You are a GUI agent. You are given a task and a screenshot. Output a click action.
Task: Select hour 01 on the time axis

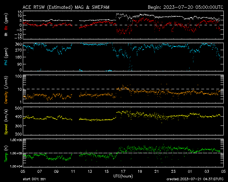coord(190,171)
